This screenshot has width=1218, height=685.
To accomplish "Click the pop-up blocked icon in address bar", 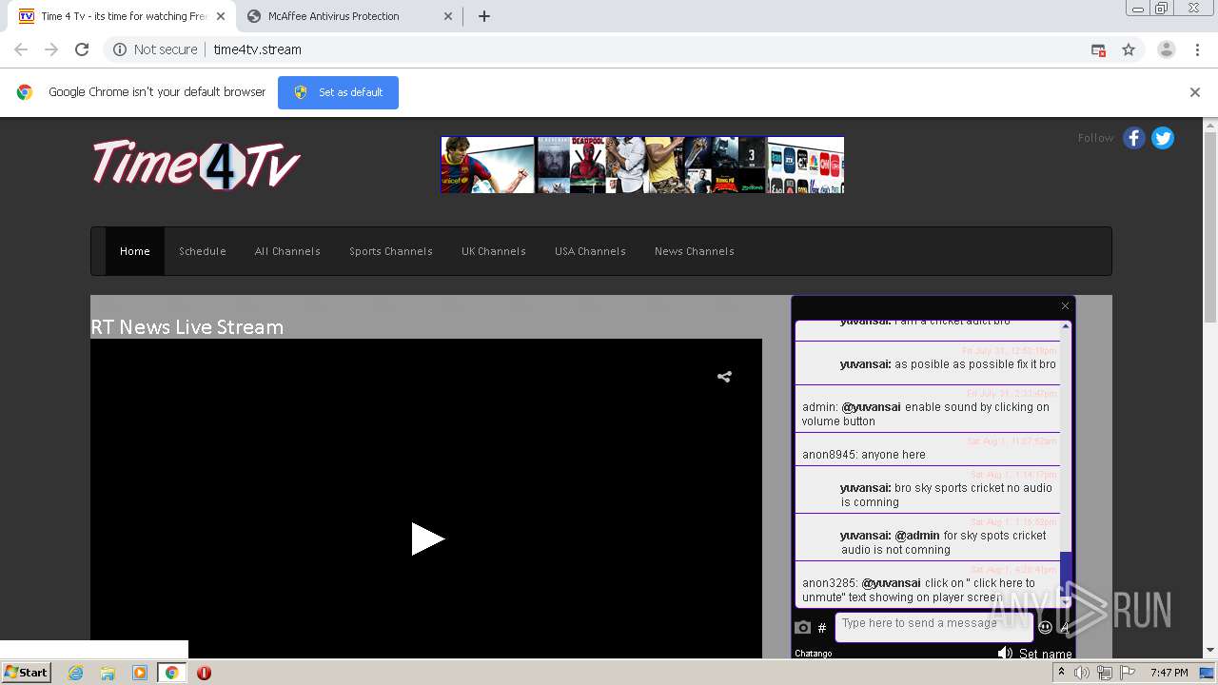I will coord(1098,50).
